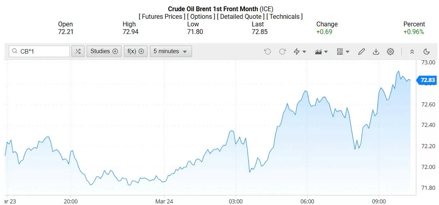Download the chart image
Image resolution: width=439 pixels, height=205 pixels.
376,52
